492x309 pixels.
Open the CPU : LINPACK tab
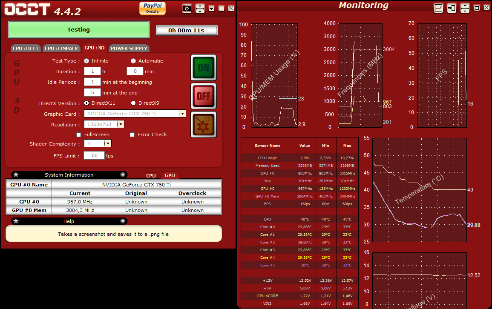[x=61, y=48]
